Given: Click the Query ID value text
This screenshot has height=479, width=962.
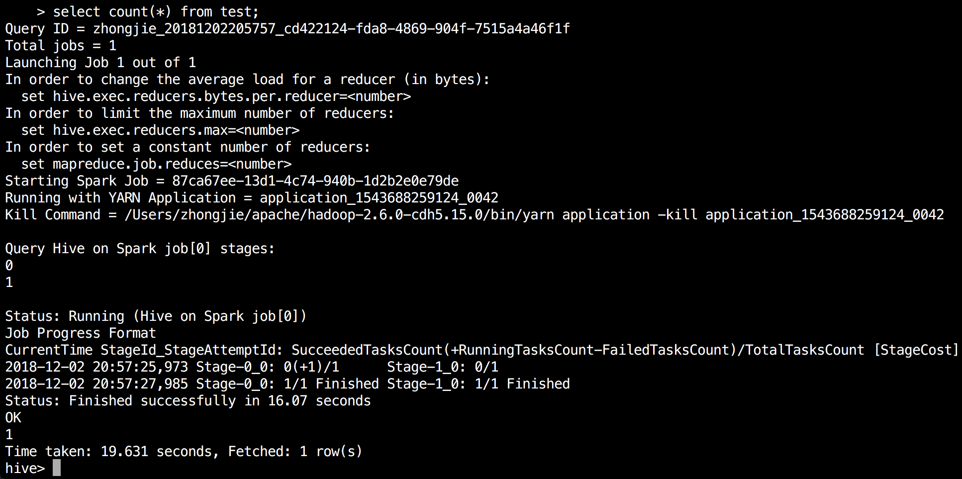Looking at the screenshot, I should click(x=331, y=29).
